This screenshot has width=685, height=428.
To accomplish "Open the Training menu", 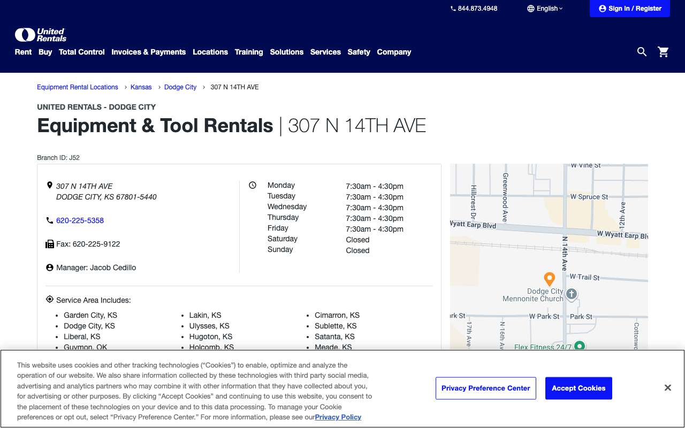I will [249, 52].
